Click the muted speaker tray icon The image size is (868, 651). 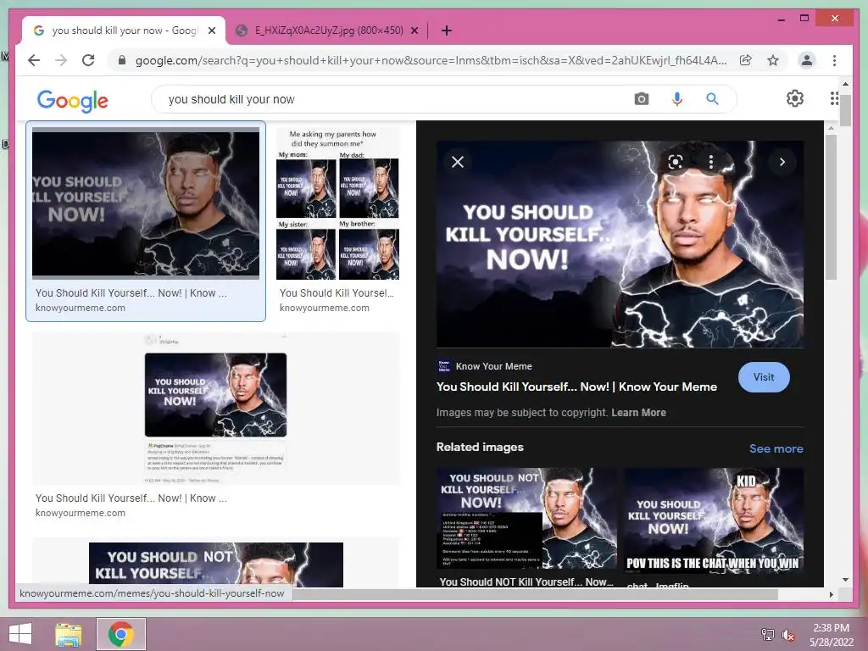pyautogui.click(x=788, y=635)
